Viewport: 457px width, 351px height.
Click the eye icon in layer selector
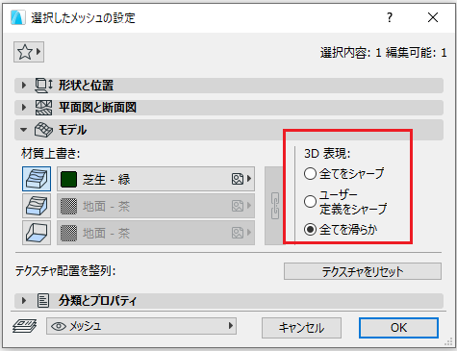point(59,326)
